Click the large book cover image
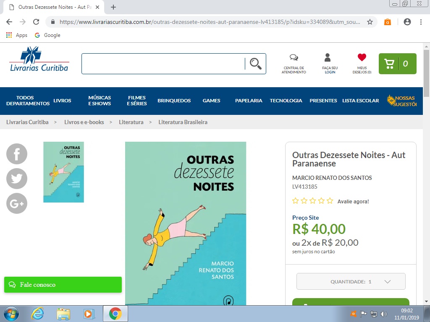The height and width of the screenshot is (322, 430). tap(186, 223)
